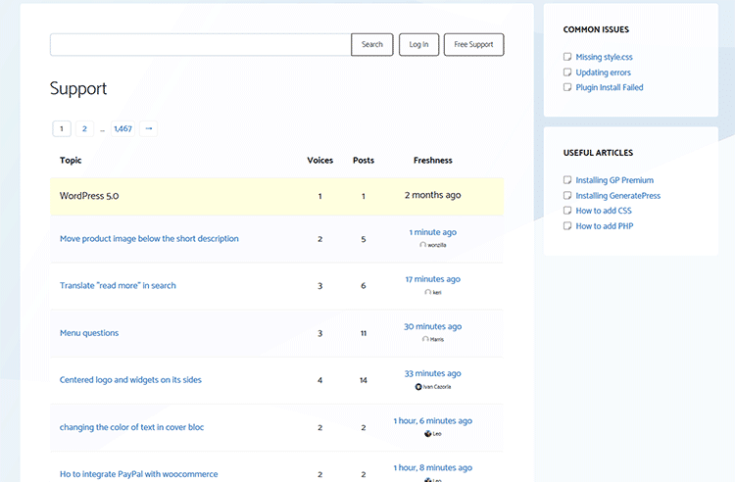Click the Log In button

418,44
